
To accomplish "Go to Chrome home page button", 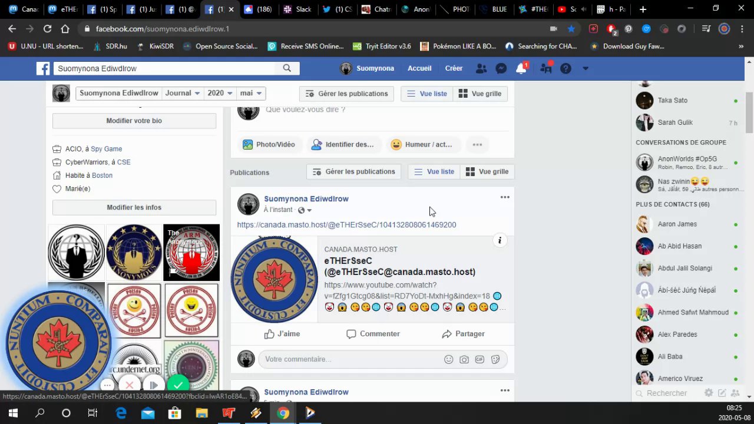I will 65,28.
